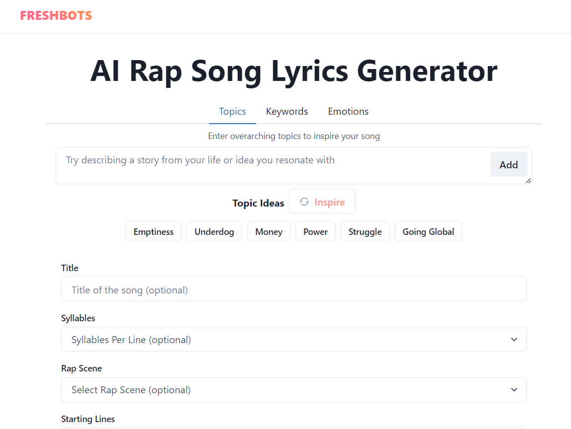Select the Money topic idea
571x429 pixels.
(269, 232)
